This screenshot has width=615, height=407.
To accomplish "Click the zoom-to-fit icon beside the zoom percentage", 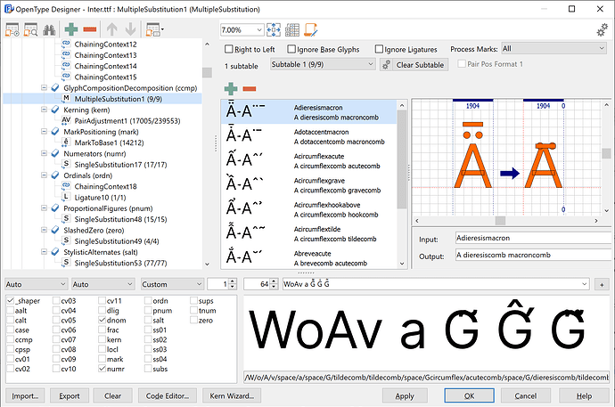I will point(274,29).
